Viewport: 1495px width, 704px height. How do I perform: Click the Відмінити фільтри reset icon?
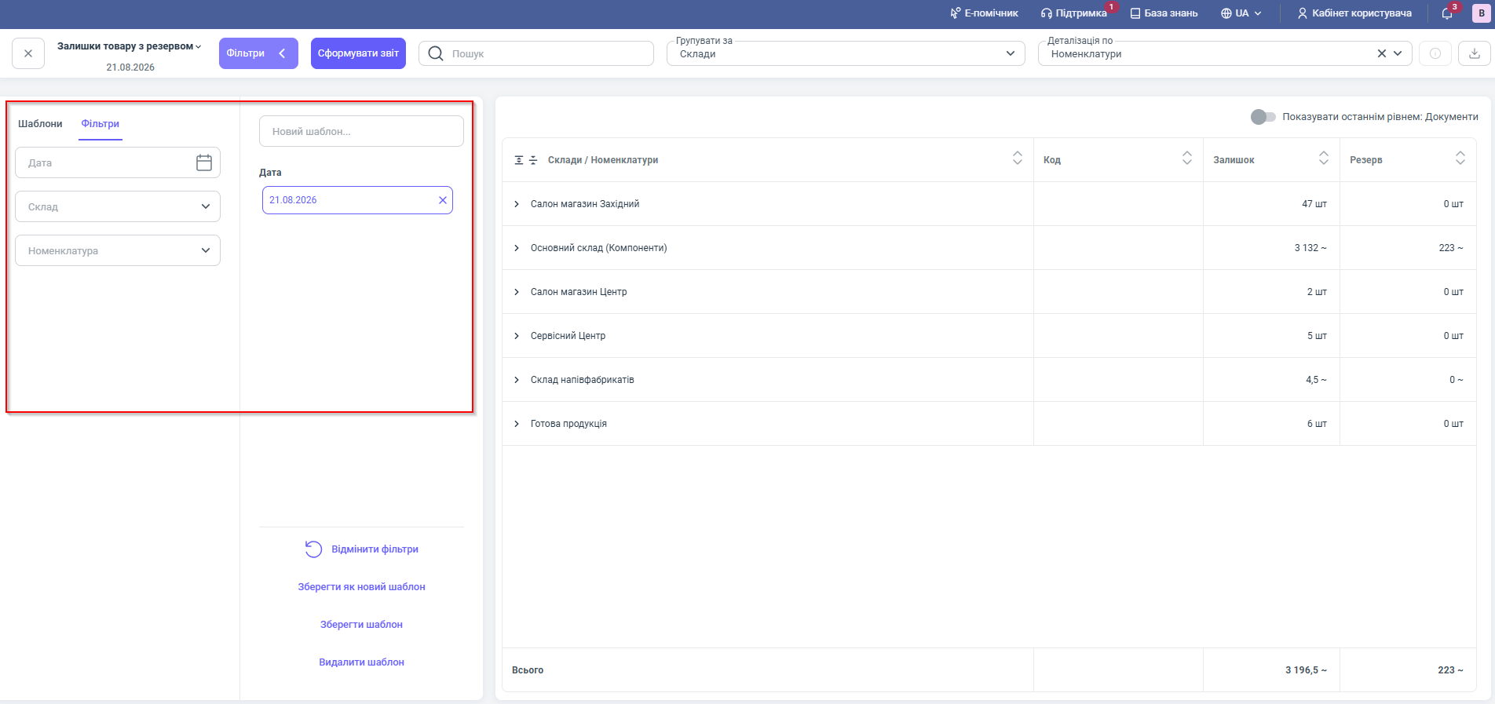pyautogui.click(x=313, y=549)
